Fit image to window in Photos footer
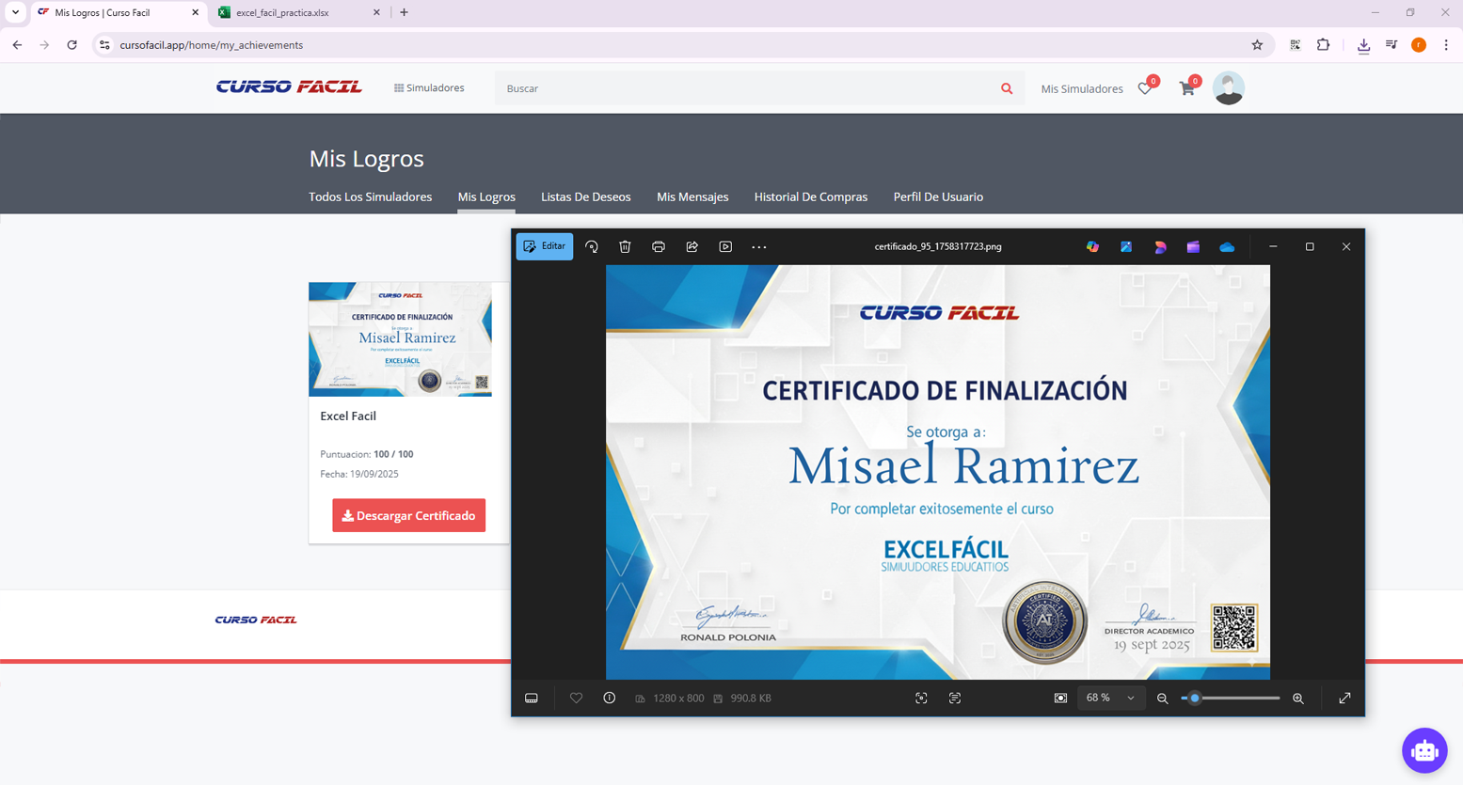The height and width of the screenshot is (785, 1463). 1060,699
